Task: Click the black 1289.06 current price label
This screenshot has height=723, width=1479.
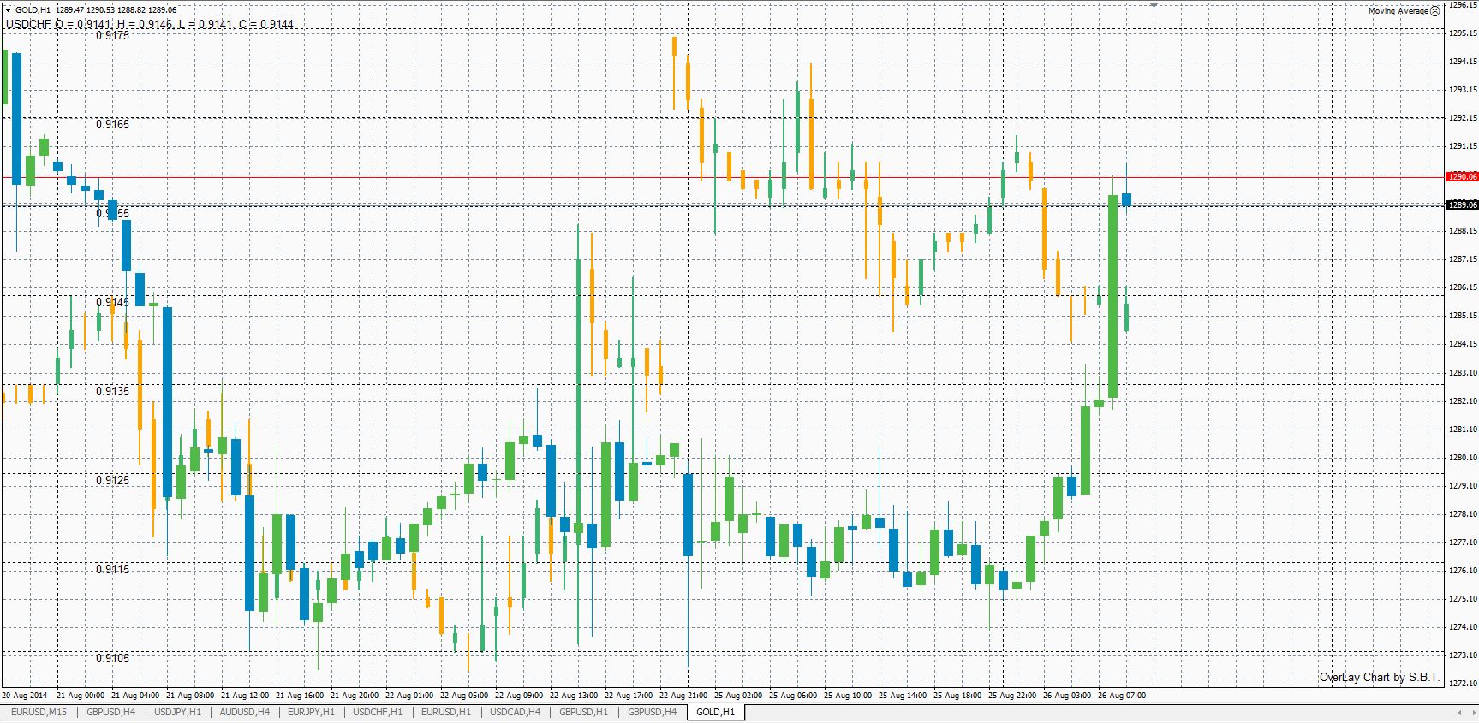Action: click(1462, 205)
